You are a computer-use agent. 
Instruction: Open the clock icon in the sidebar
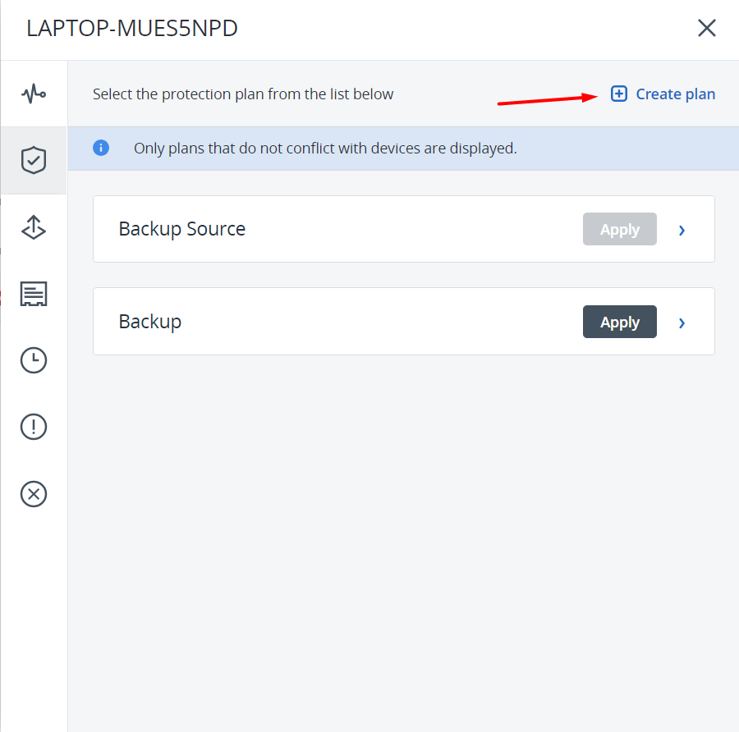[34, 360]
